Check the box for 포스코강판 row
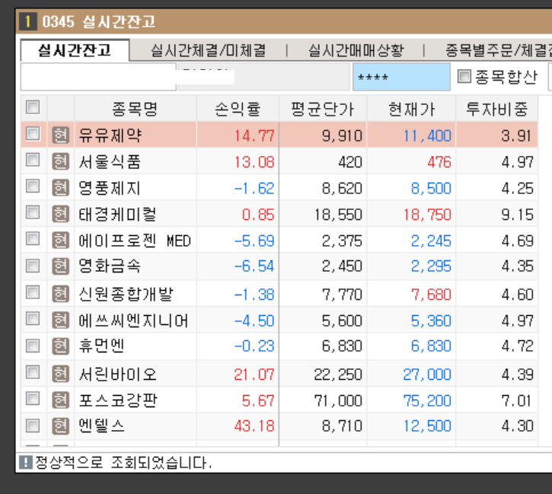The image size is (552, 494). click(33, 399)
